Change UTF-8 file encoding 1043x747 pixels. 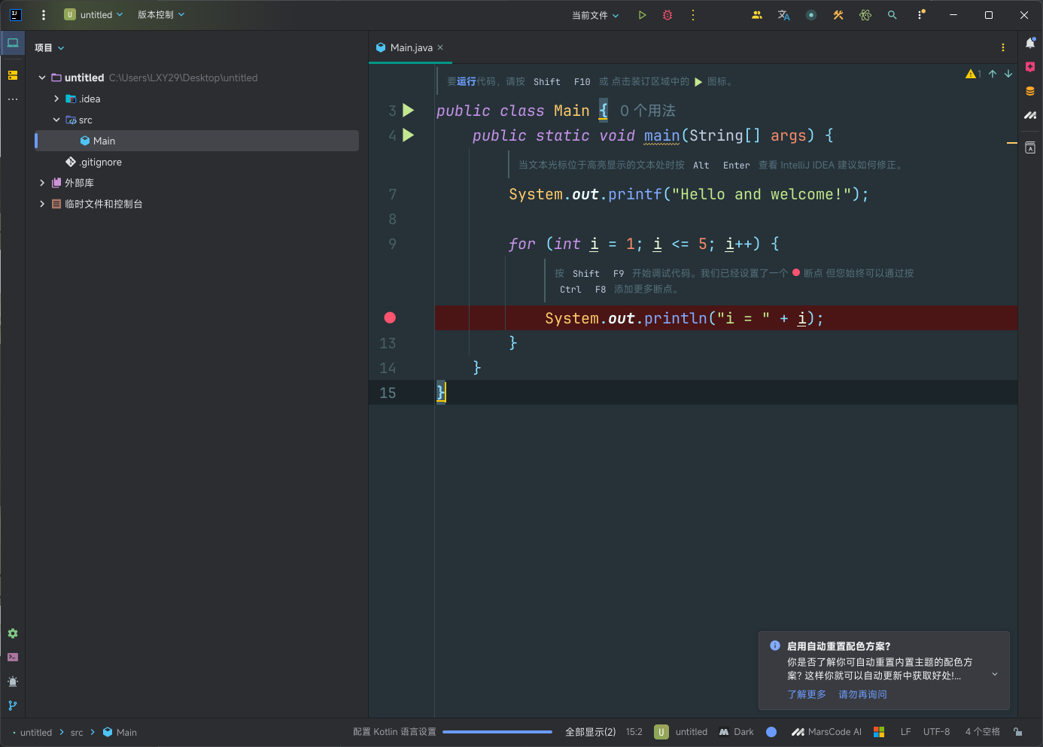coord(936,732)
